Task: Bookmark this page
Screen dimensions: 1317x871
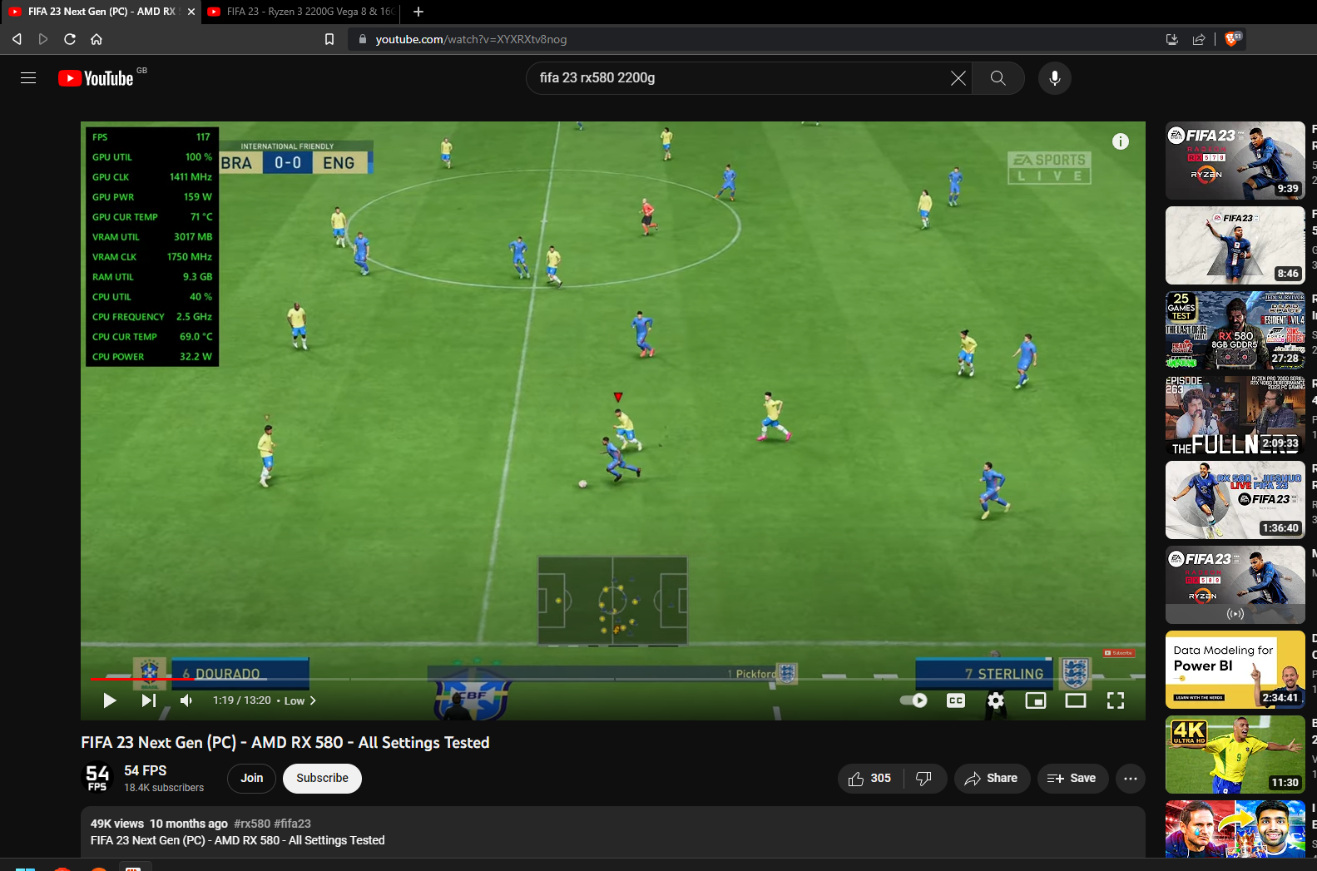Action: [x=329, y=39]
